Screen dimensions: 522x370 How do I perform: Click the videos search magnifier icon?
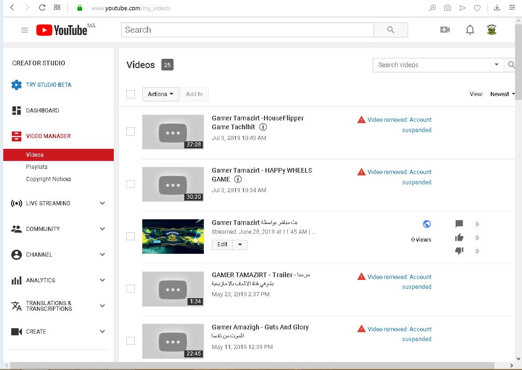[511, 65]
